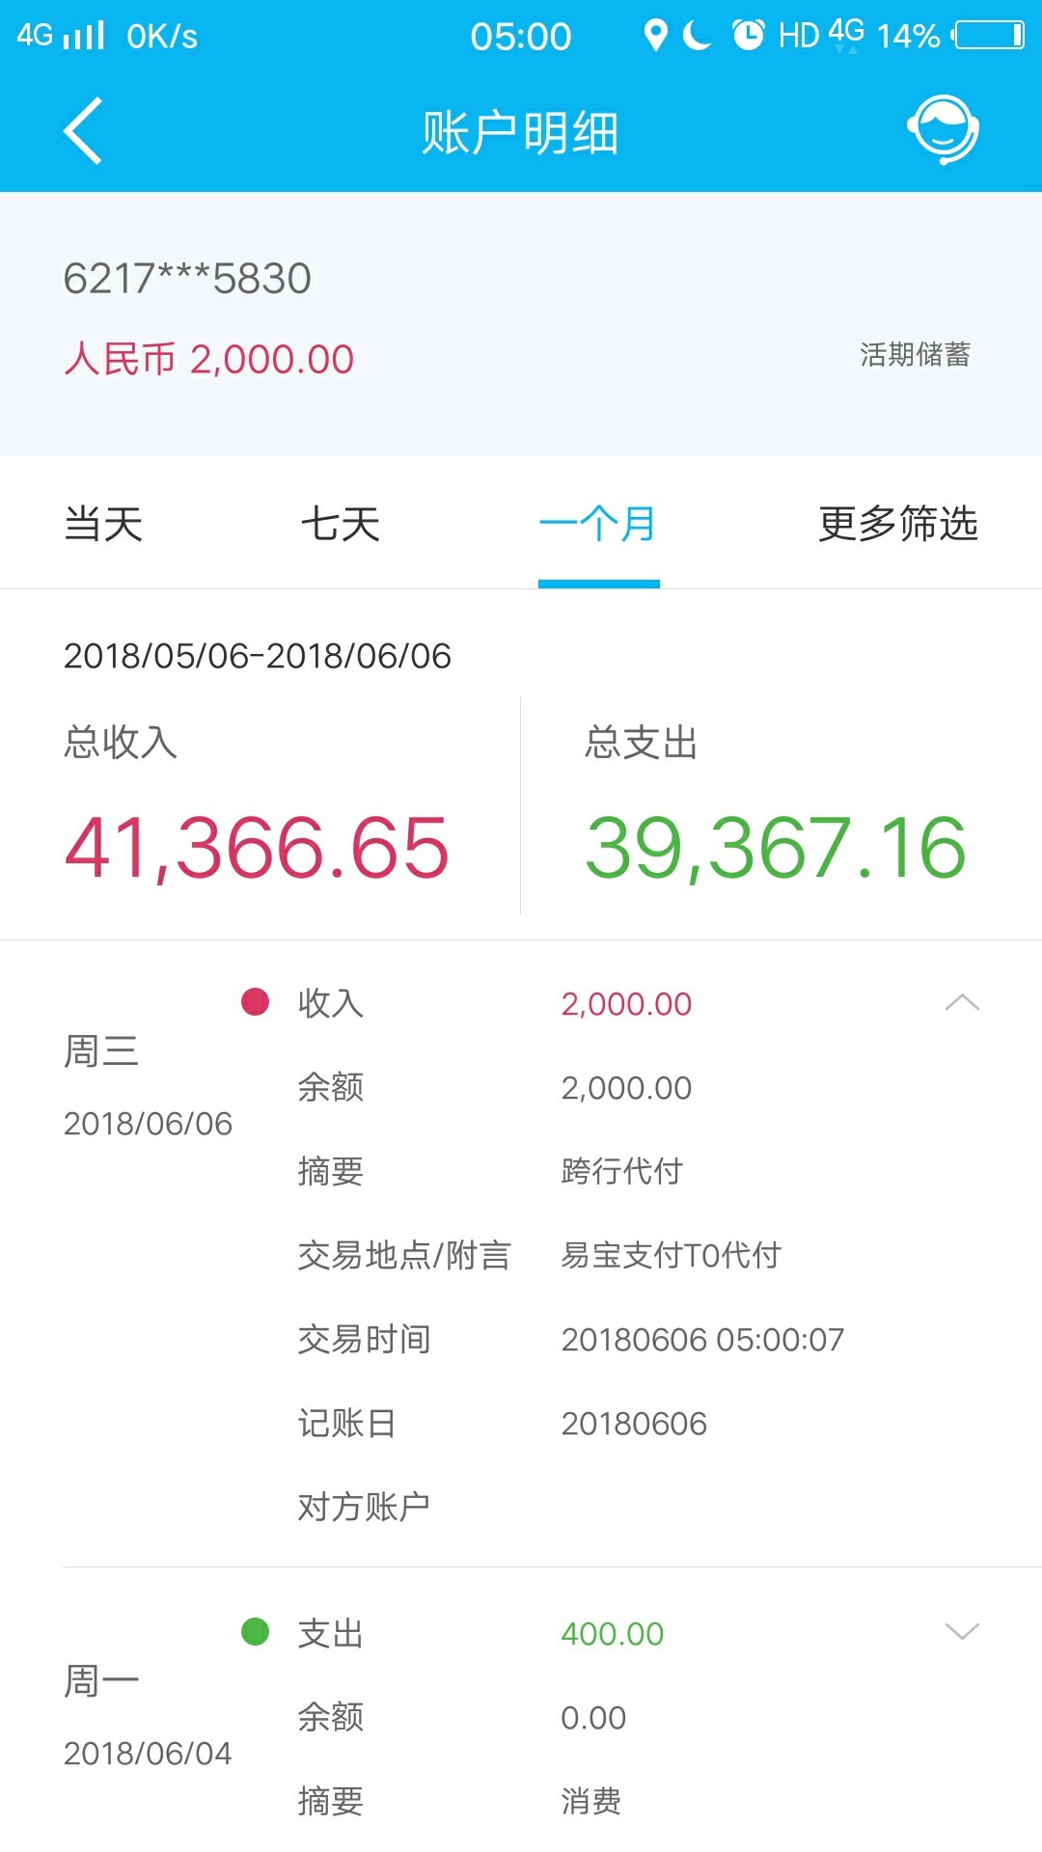
Task: Tap the transaction time 20180606 05:00:07
Action: 702,1340
